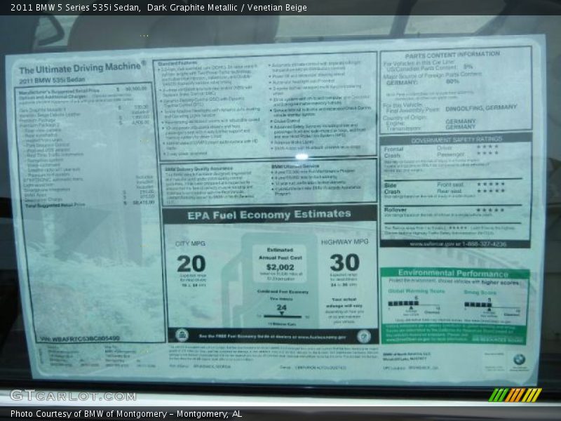Click the colored stripes logo at bottom right
Screen dimensions: 561x421
point(515,395)
